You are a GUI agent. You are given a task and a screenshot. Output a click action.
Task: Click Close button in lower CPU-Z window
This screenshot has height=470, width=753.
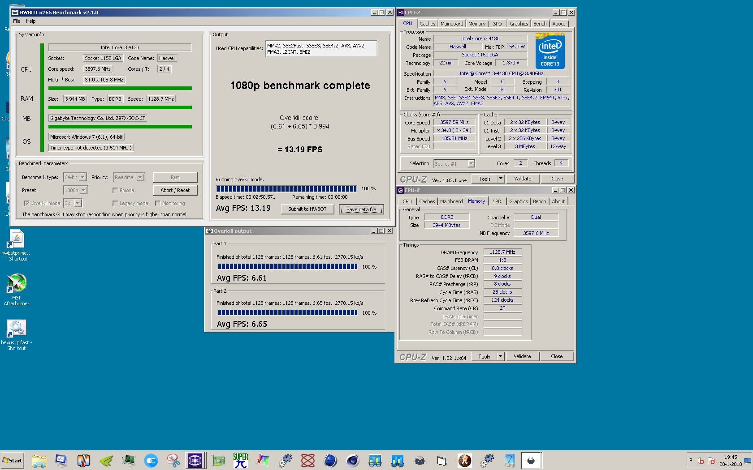pos(557,356)
